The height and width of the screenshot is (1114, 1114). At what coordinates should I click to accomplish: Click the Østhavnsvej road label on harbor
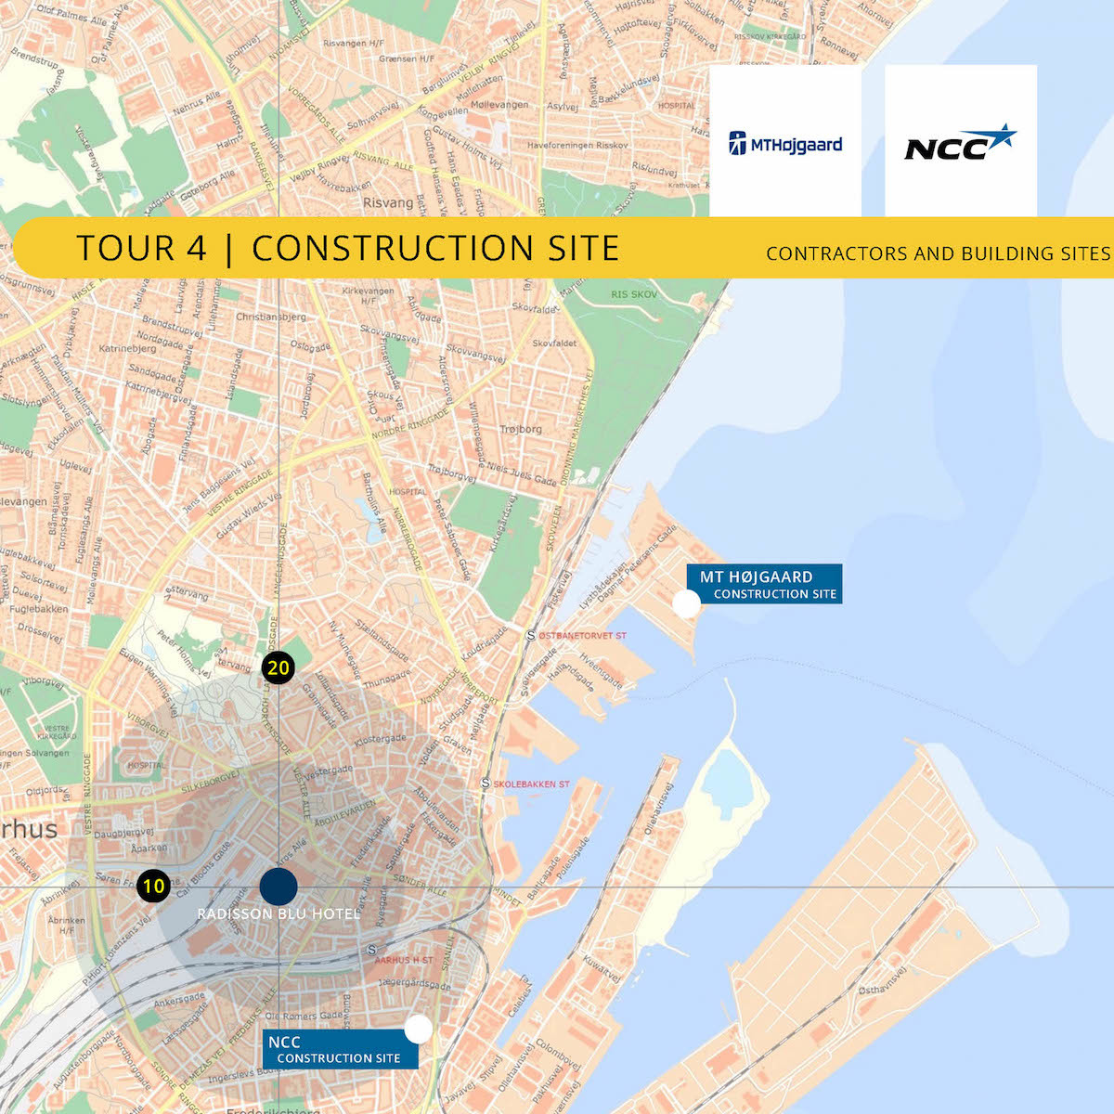(883, 985)
